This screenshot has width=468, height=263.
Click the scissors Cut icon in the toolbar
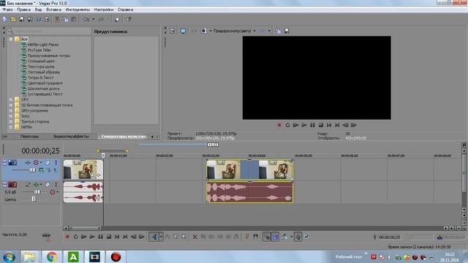click(x=57, y=20)
